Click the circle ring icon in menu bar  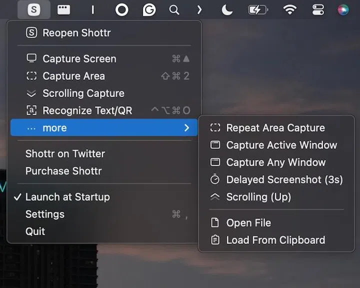click(x=121, y=10)
